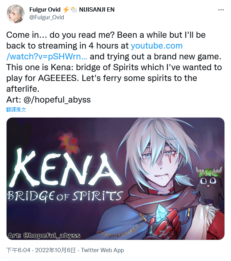Click the tweet body text paragraph
The width and height of the screenshot is (231, 261).
coord(114,62)
